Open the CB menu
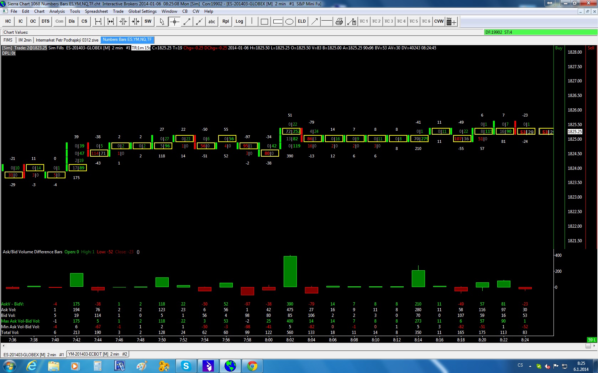 coord(185,11)
